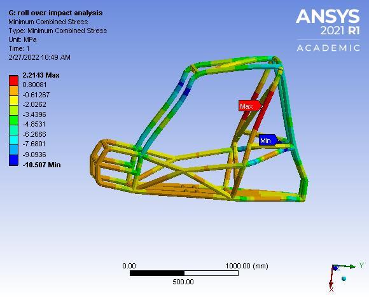Click the green Y axis arrow of triad

(345, 266)
